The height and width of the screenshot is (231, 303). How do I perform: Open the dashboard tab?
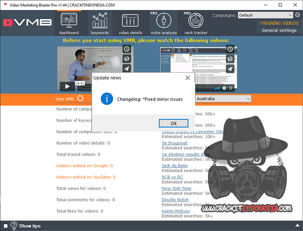69,24
